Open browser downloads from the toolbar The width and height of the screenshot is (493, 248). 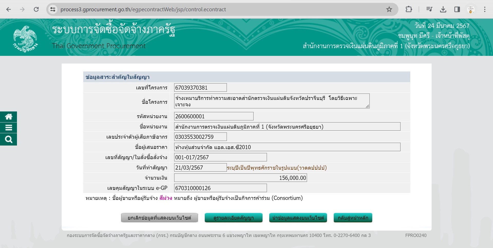(443, 9)
